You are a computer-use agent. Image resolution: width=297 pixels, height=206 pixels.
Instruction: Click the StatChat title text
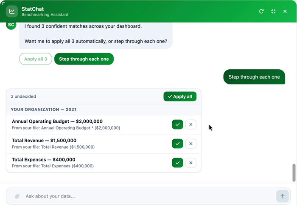[x=33, y=9]
